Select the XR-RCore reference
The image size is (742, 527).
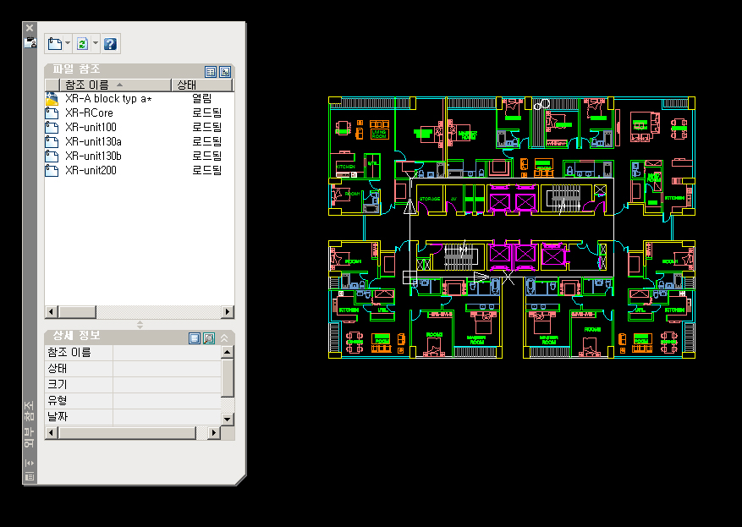89,113
